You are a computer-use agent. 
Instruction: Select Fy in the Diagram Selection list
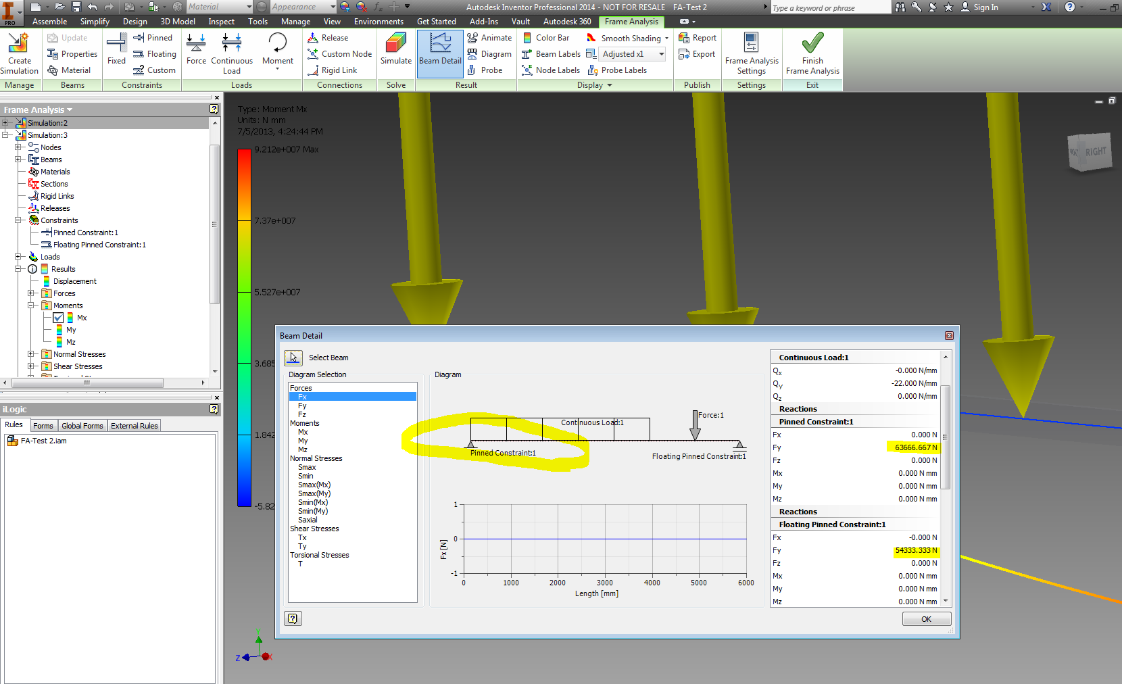tap(302, 405)
